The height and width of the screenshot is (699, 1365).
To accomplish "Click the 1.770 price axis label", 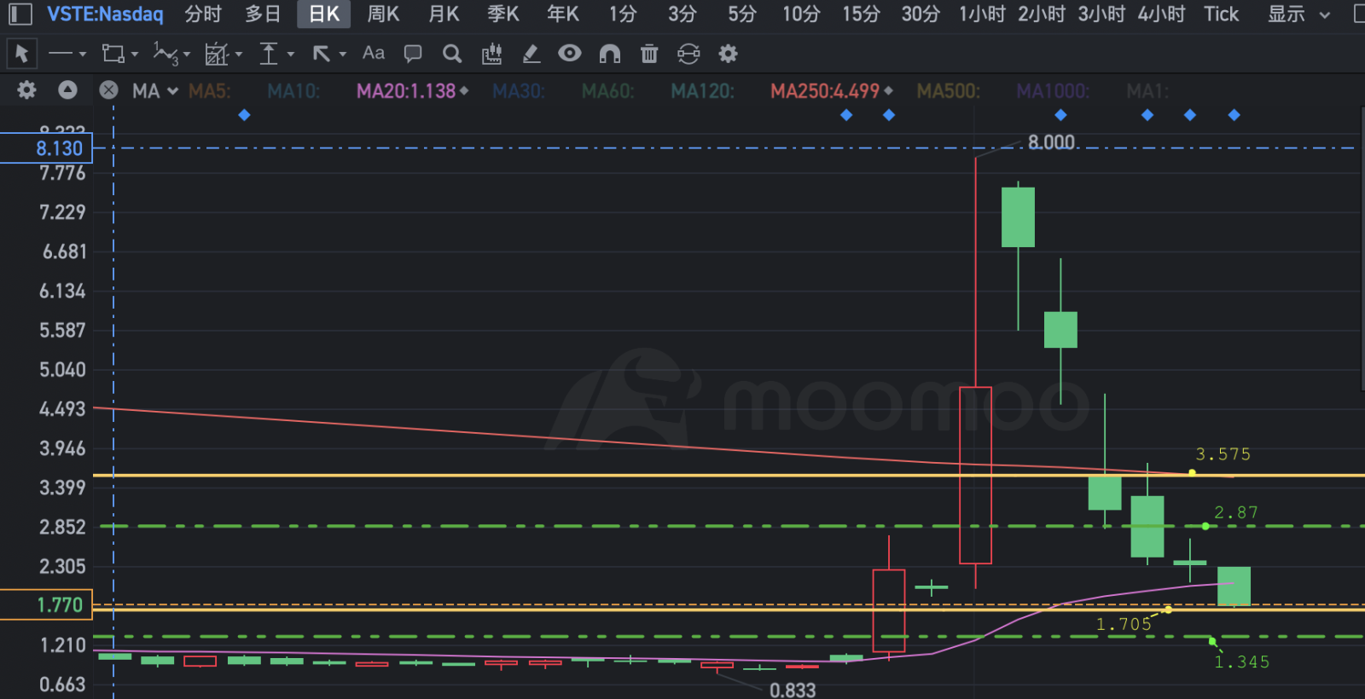I will (47, 604).
